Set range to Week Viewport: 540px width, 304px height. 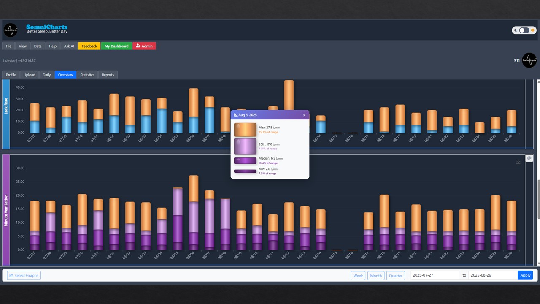pyautogui.click(x=358, y=275)
